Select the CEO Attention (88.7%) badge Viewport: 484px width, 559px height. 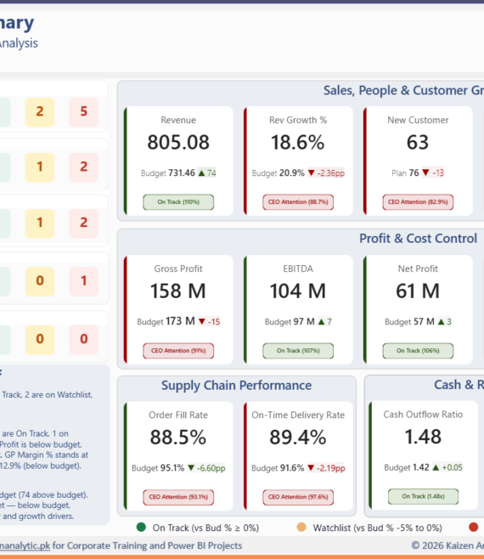(298, 202)
